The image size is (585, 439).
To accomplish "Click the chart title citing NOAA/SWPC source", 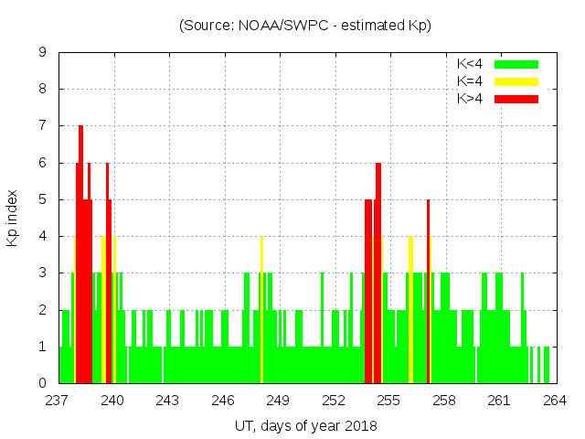I will [304, 26].
